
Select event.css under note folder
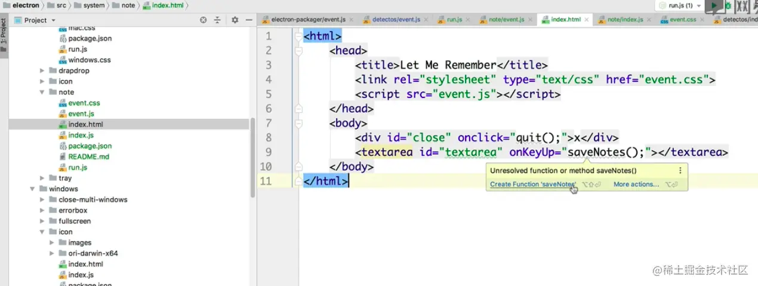click(x=84, y=103)
